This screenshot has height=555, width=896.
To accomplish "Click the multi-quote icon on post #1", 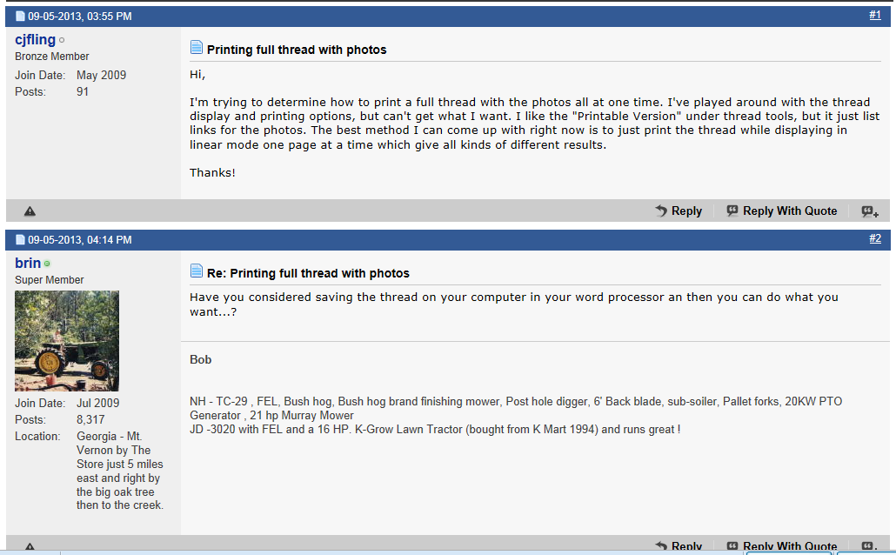I will [869, 211].
